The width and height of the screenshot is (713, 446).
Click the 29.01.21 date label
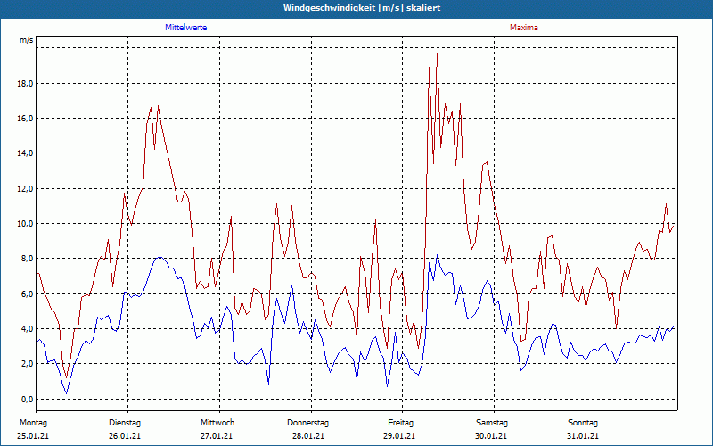click(398, 436)
